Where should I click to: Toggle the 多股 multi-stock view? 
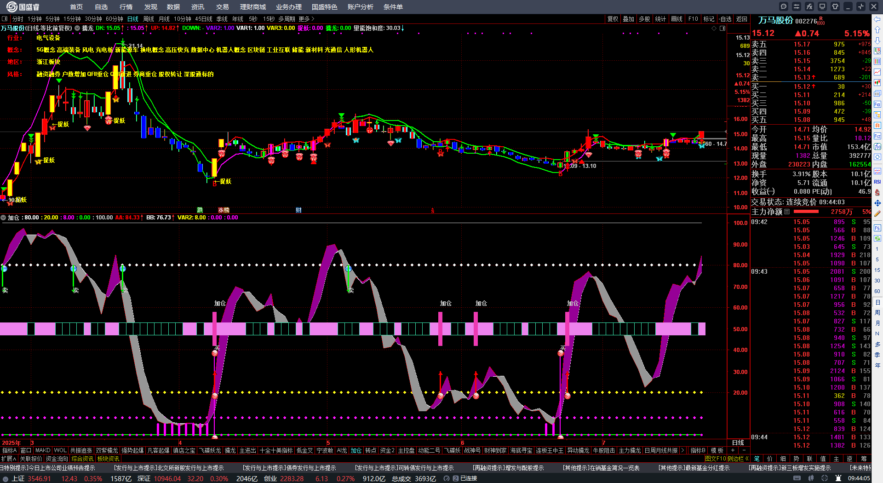point(644,19)
